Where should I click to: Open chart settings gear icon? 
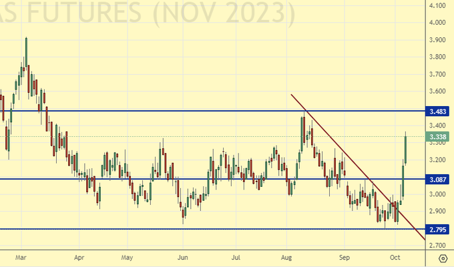(x=442, y=257)
